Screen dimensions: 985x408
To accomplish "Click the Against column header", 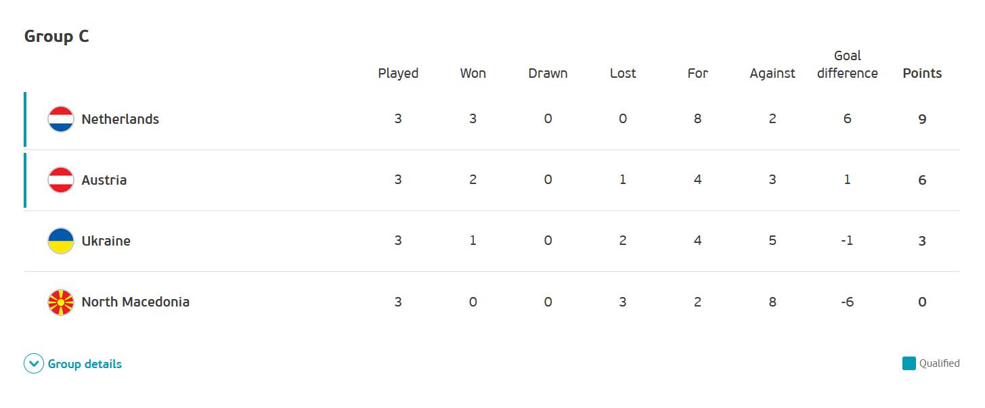I will (x=772, y=73).
